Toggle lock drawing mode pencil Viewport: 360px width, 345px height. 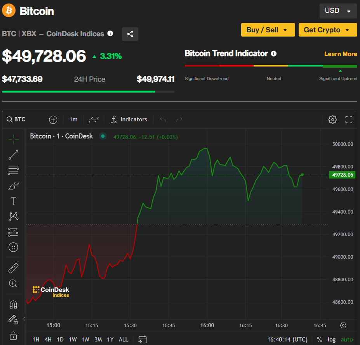point(13,319)
